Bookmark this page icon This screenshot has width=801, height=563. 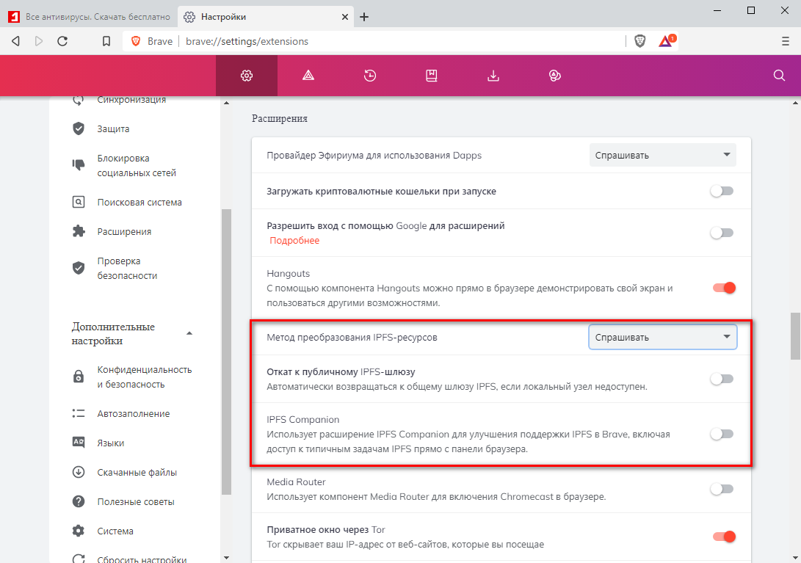pos(106,41)
